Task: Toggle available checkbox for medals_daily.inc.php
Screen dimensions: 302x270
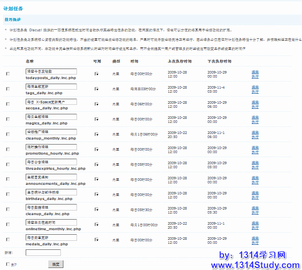Action: click(x=96, y=239)
